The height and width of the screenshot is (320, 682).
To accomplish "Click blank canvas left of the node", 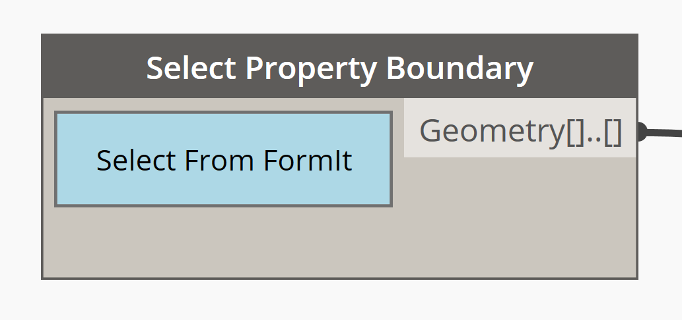I will pos(20,158).
